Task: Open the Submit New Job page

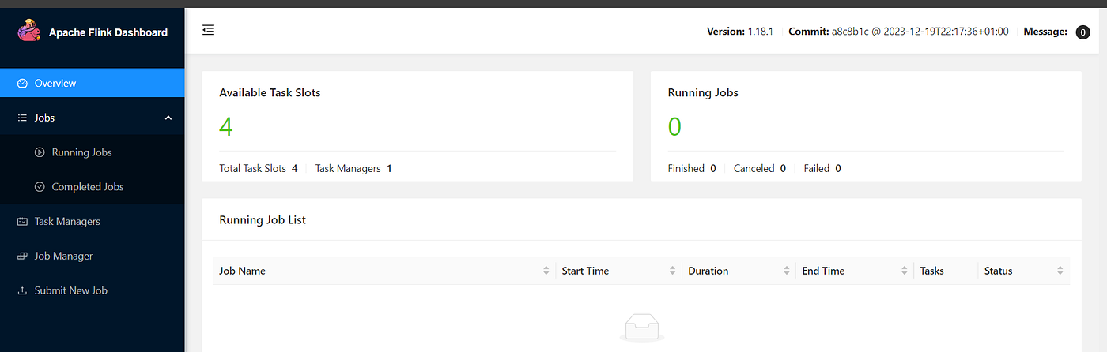Action: (92, 291)
